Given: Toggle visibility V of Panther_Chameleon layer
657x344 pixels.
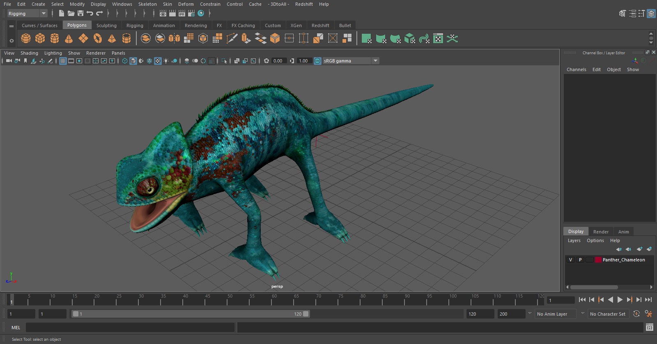Looking at the screenshot, I should tap(570, 260).
